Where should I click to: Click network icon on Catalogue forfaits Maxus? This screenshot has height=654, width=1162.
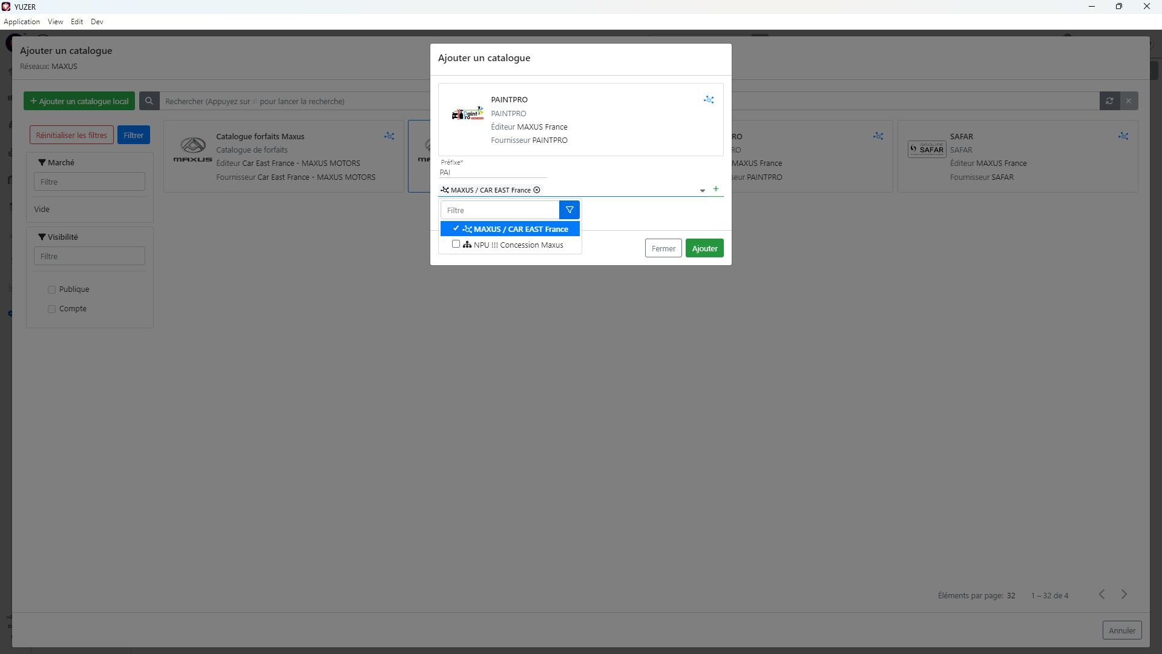[x=389, y=136]
